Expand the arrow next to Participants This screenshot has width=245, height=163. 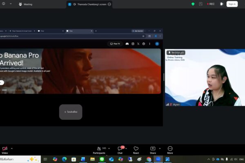109,148
